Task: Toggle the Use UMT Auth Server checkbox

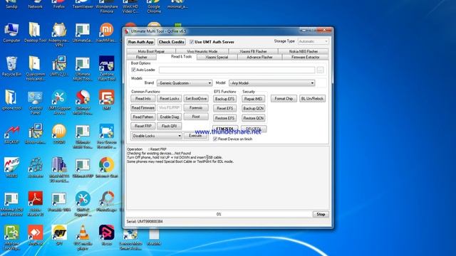Action: pyautogui.click(x=192, y=42)
